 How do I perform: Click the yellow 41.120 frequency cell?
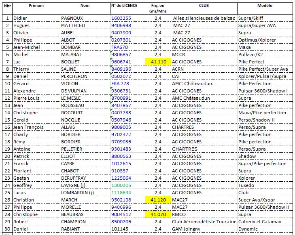158,200
